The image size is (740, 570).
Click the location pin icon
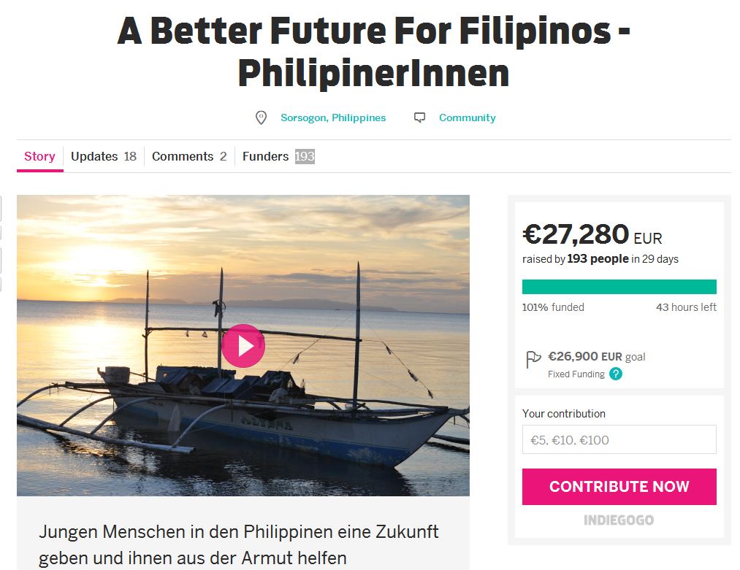click(261, 118)
